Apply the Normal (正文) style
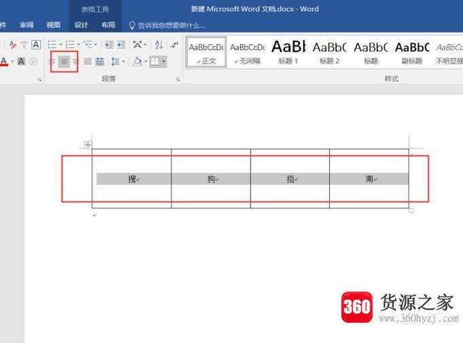463x343 pixels. [206, 53]
